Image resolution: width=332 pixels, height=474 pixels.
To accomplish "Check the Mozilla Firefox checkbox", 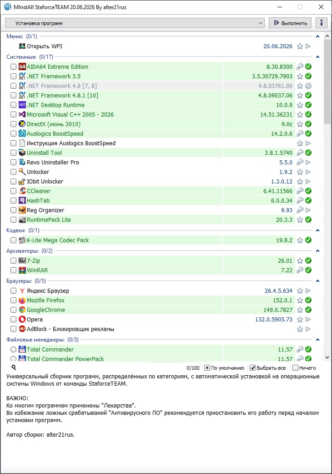I will pos(13,301).
